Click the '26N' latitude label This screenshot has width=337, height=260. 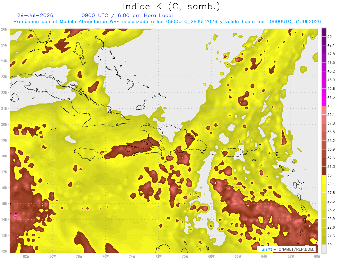(x=4, y=29)
